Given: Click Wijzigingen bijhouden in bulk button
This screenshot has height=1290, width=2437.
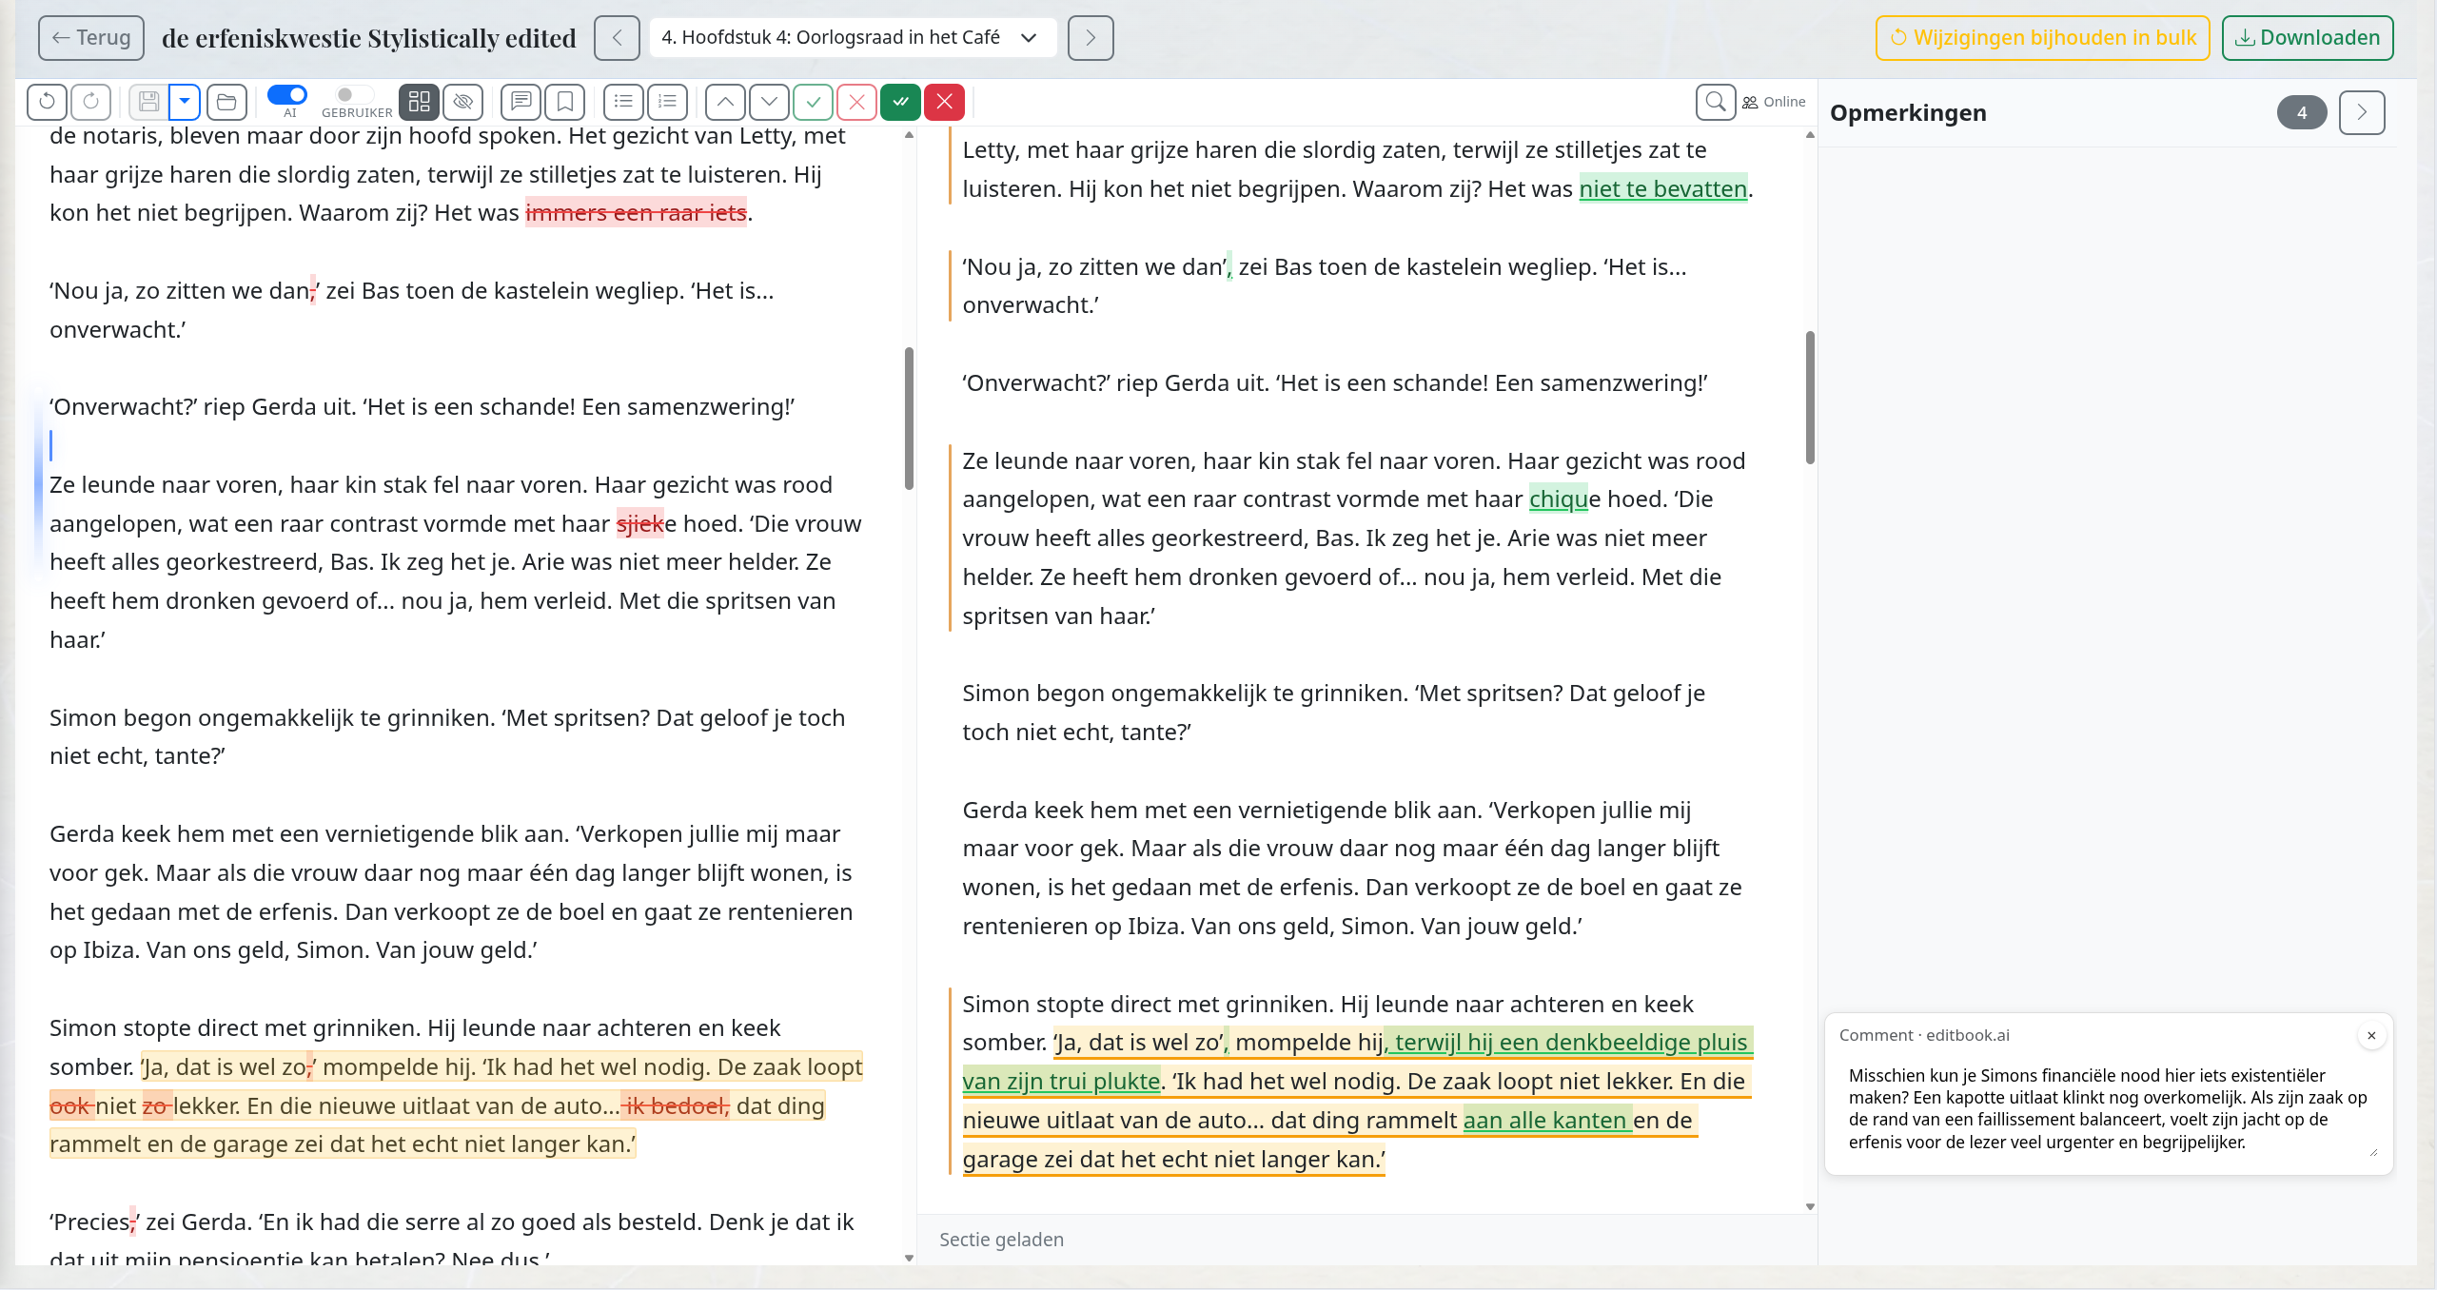Looking at the screenshot, I should (2042, 38).
